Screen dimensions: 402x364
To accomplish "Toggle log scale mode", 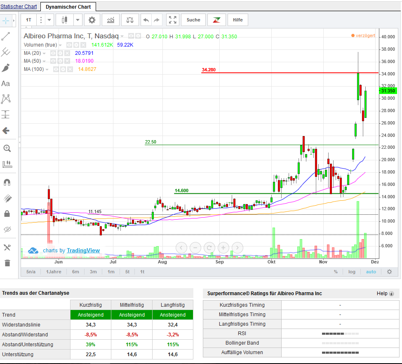I will (352, 272).
